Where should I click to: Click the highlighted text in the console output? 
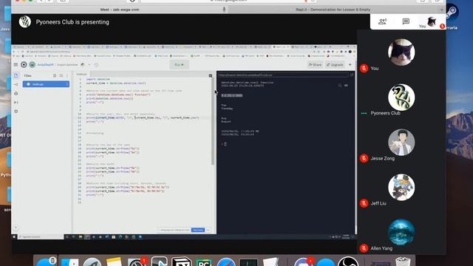click(231, 95)
